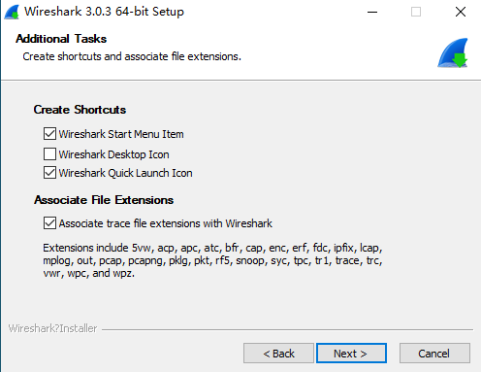Disable Wireshark Quick Launch Icon option
481x372 pixels.
click(49, 173)
